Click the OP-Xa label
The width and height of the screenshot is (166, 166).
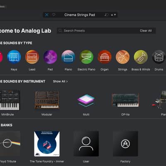click(125, 115)
